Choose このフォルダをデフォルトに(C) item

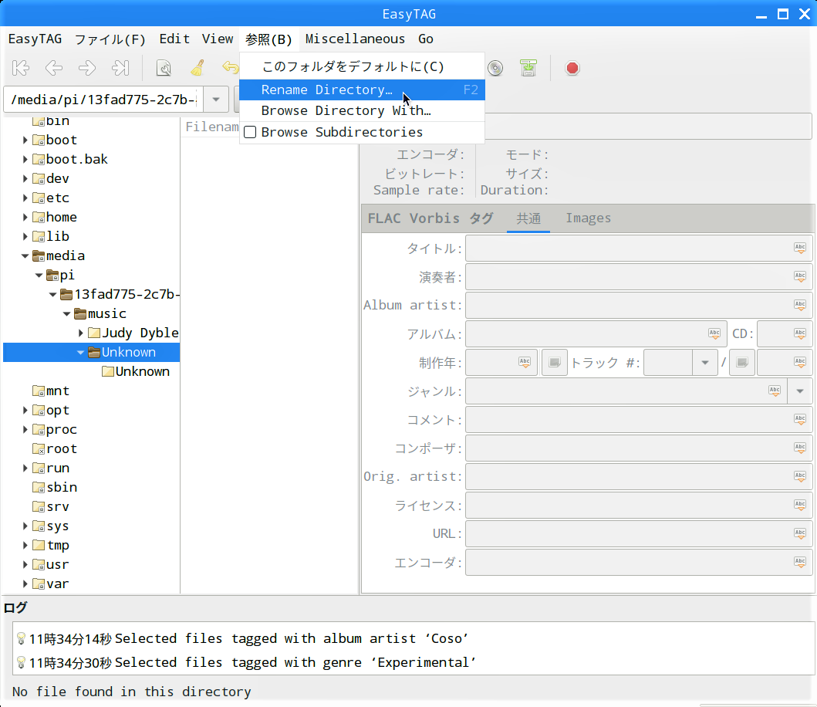(x=362, y=66)
